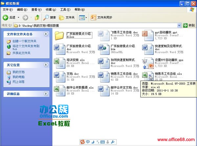Open the 工具(T) menu
This screenshot has width=197, height=146.
[x=65, y=9]
